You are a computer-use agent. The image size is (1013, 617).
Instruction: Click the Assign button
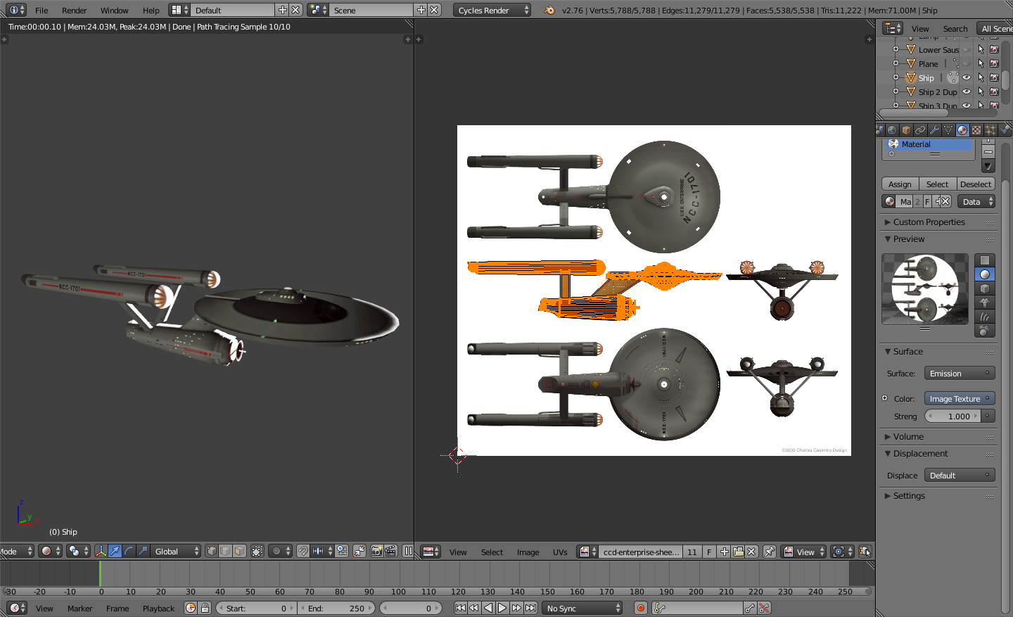point(900,184)
